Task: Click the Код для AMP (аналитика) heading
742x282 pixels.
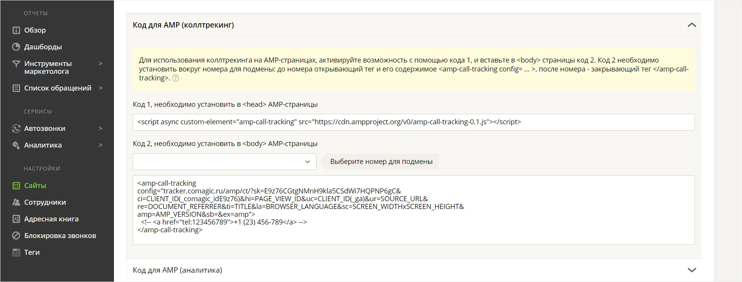Action: pyautogui.click(x=177, y=270)
